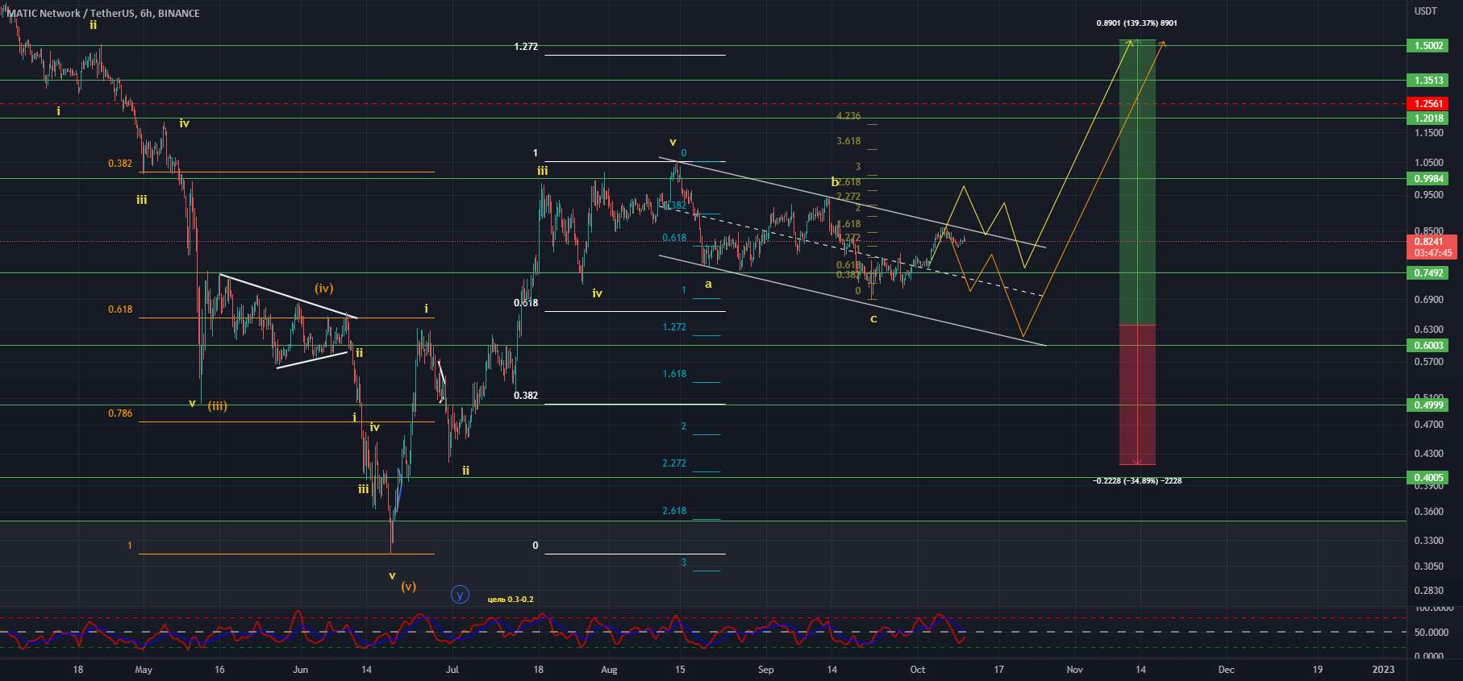Click the orange 0.786 Fibonacci retracement label

[120, 413]
